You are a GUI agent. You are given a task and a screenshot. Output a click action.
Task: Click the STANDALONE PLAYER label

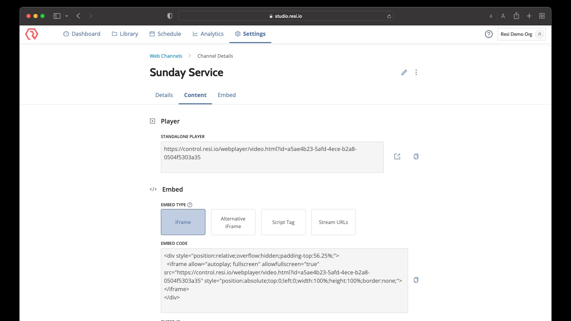coord(183,137)
